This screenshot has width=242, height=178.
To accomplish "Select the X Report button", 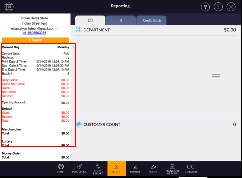I will [116, 168].
